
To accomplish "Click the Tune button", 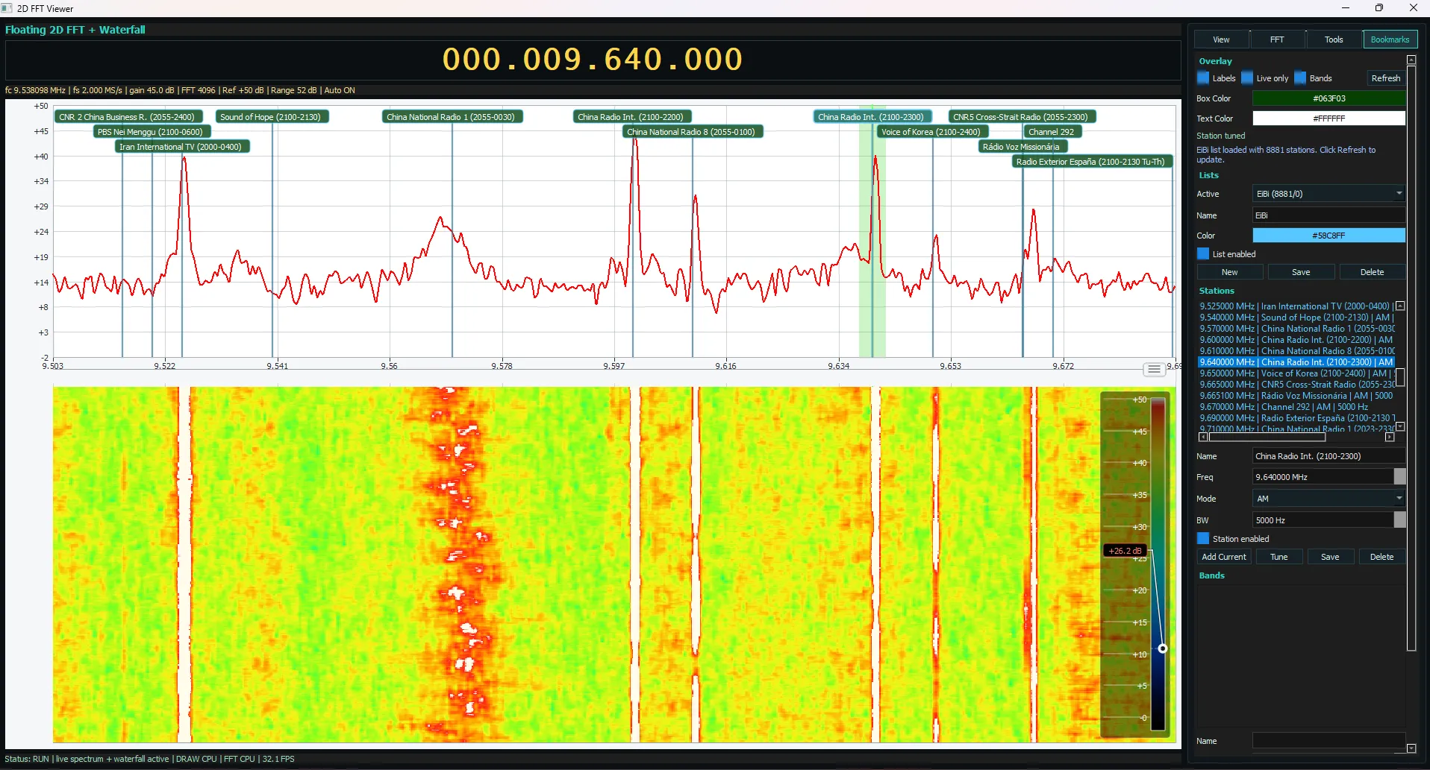I will 1279,557.
